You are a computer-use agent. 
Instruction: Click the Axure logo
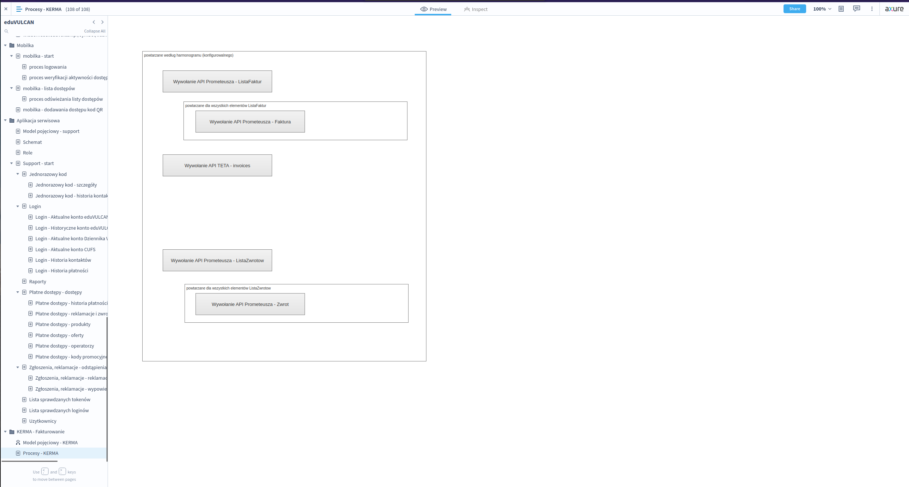[894, 9]
